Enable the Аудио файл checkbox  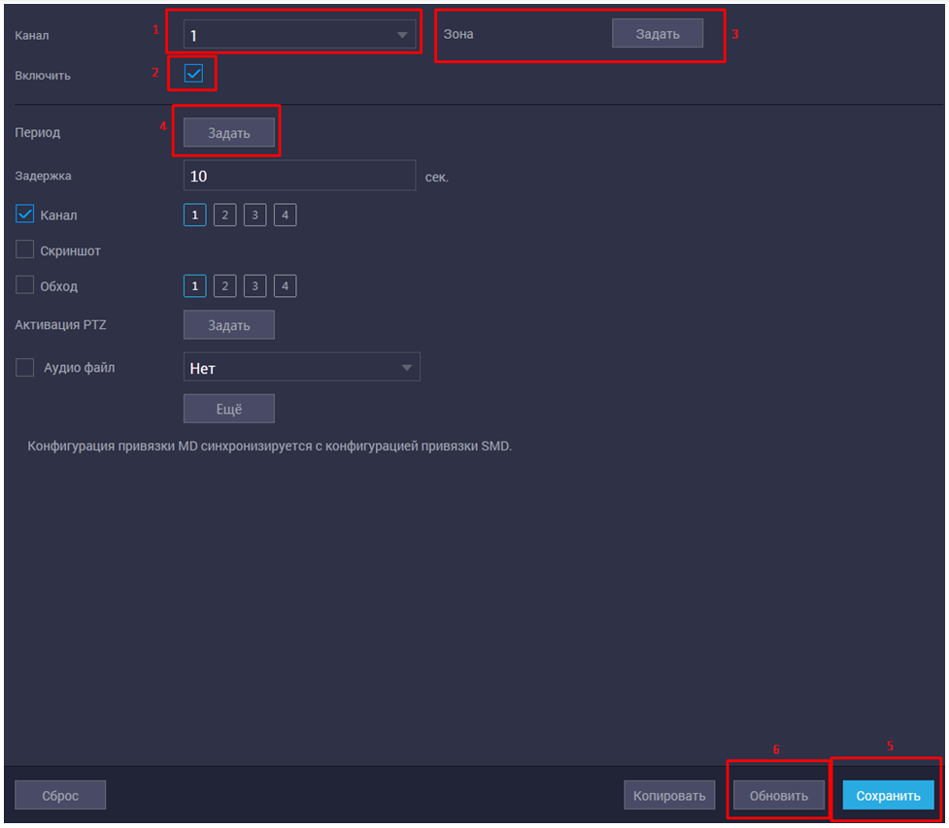pos(25,367)
